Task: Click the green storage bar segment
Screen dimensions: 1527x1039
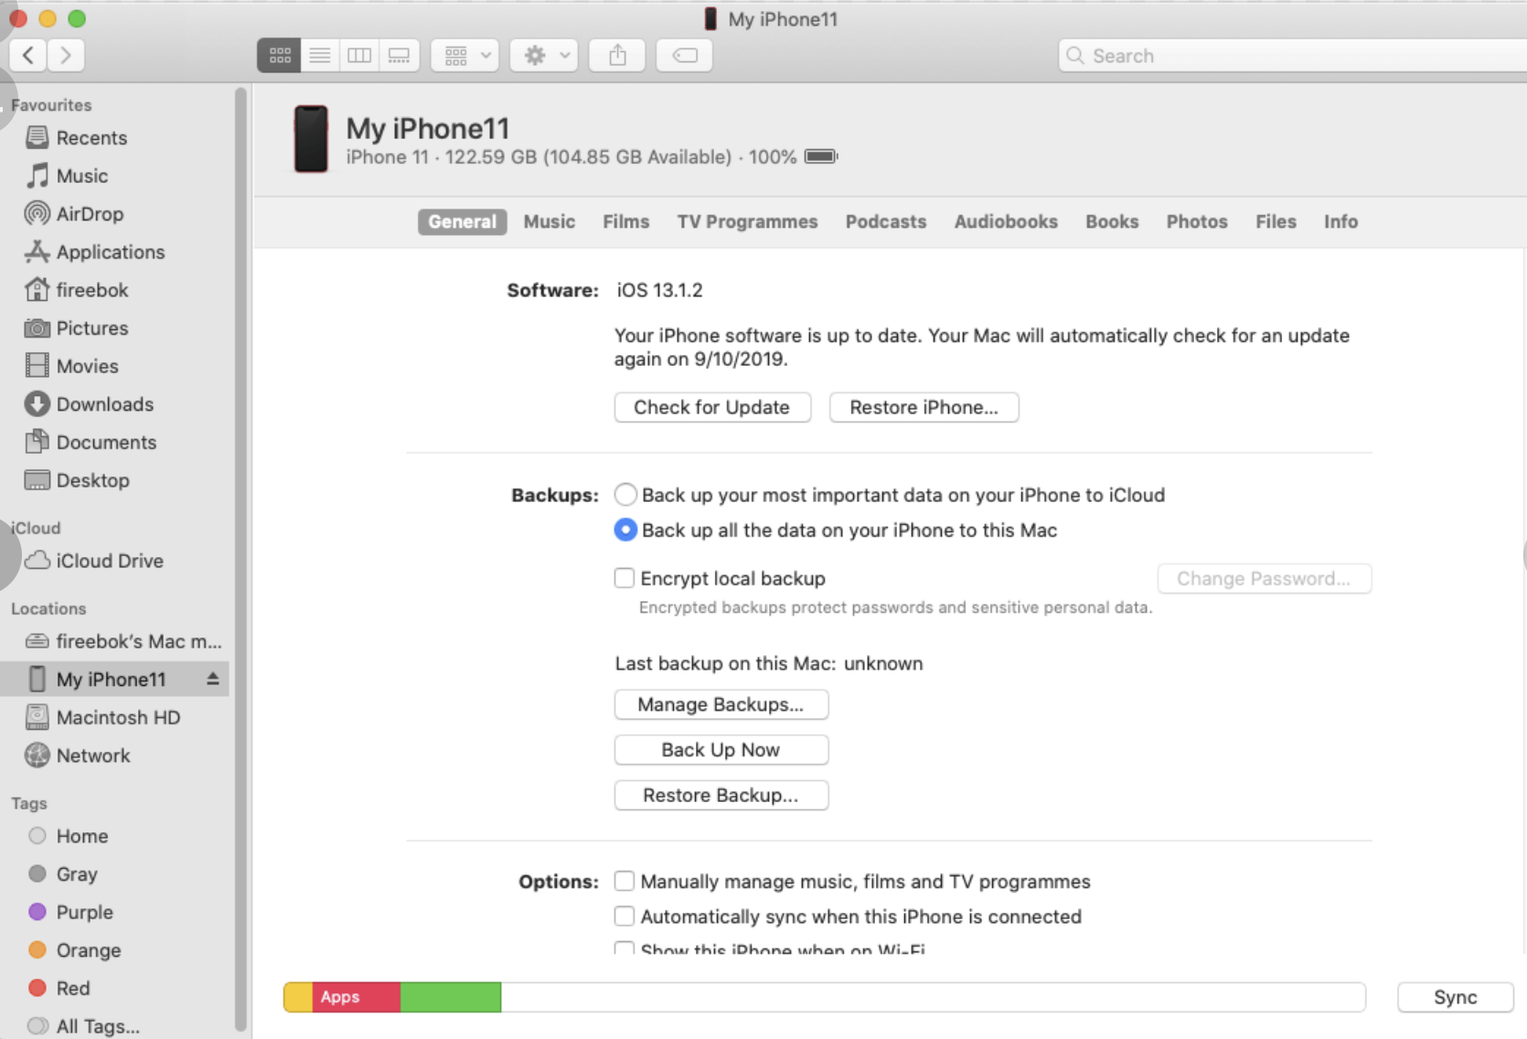Action: [x=451, y=998]
